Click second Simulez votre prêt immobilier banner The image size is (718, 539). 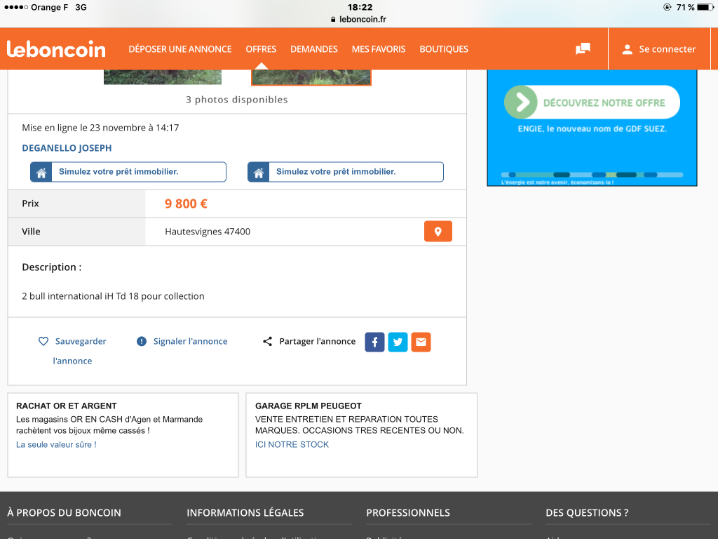[346, 172]
